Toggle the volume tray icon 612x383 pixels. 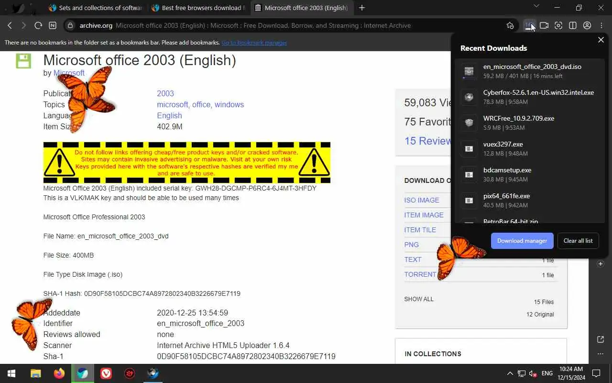[x=533, y=373]
